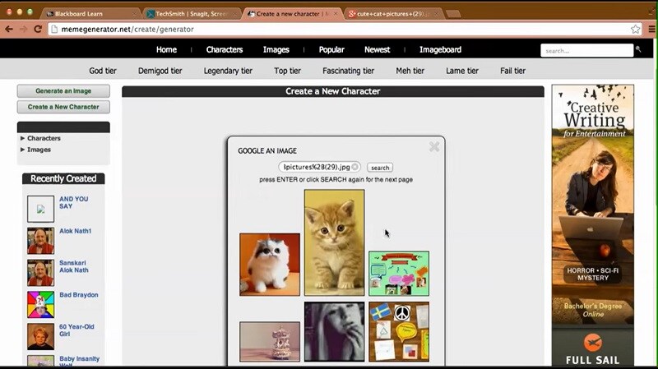Open the Alok Nath1 character link
This screenshot has width=658, height=369.
click(75, 231)
